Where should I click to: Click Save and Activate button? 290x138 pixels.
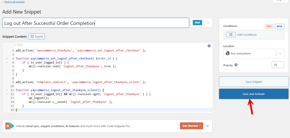pyautogui.click(x=253, y=94)
